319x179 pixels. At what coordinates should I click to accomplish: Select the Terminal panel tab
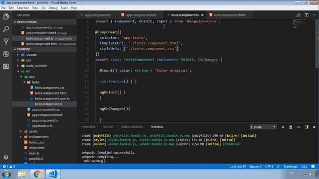(157, 127)
